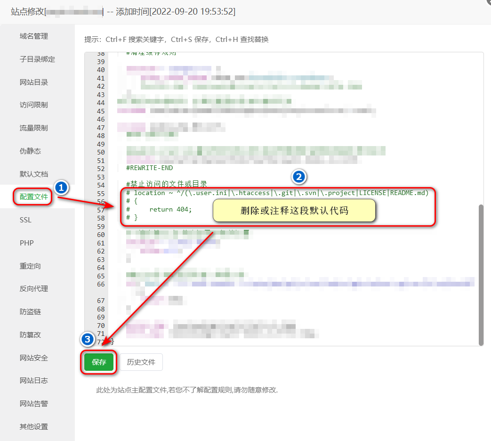This screenshot has width=491, height=441.
Task: Open 网站日志 tab
Action: click(34, 381)
